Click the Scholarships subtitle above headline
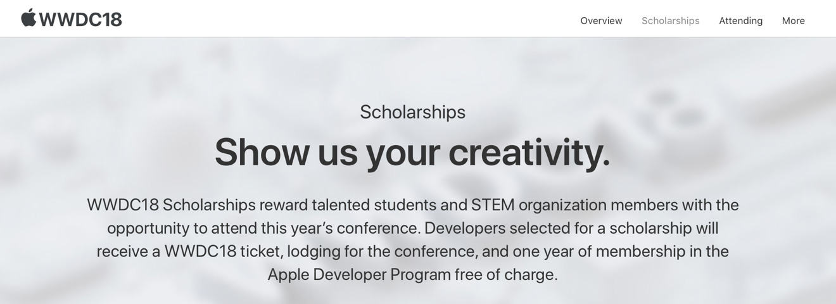 pyautogui.click(x=412, y=112)
